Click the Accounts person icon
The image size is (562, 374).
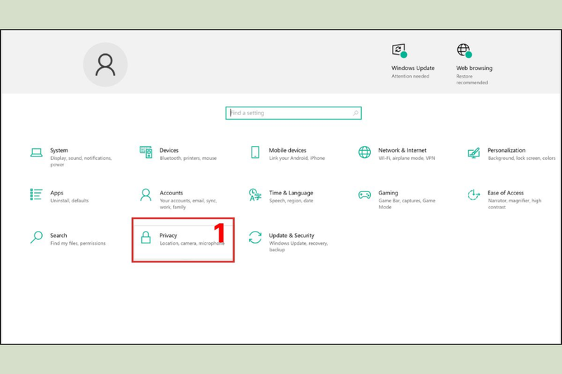coord(145,194)
